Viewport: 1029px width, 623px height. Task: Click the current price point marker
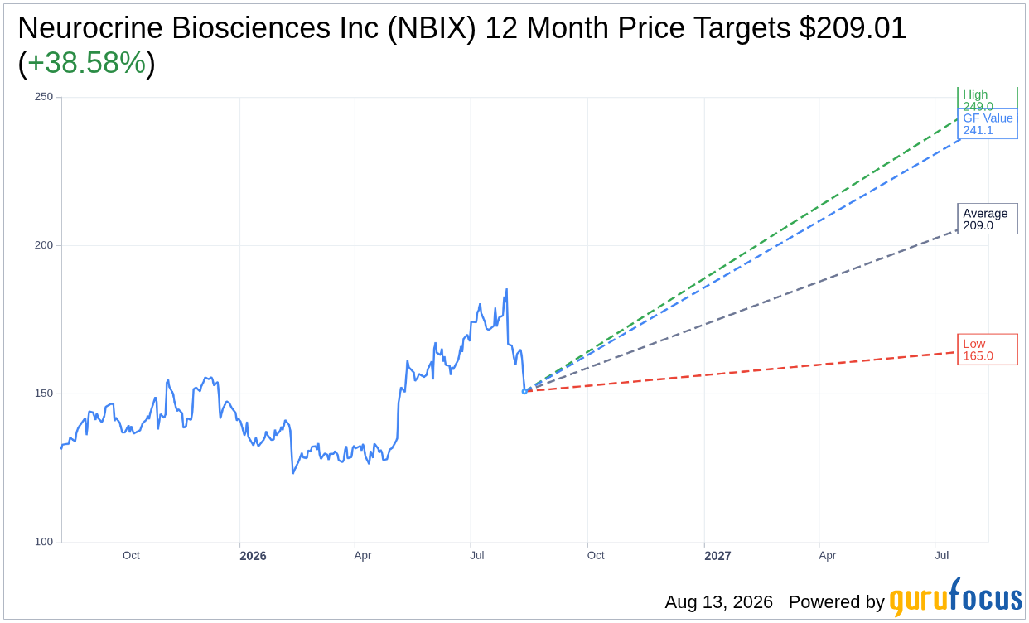[524, 391]
